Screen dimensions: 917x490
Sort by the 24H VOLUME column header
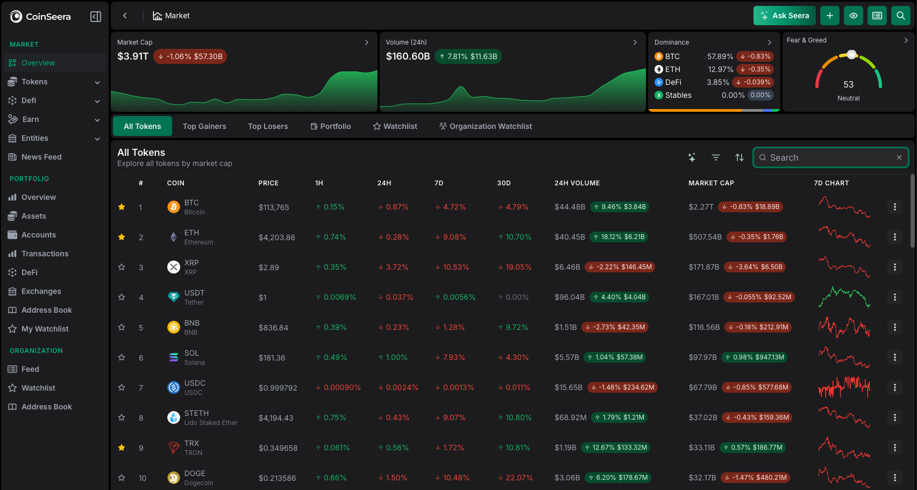point(577,183)
